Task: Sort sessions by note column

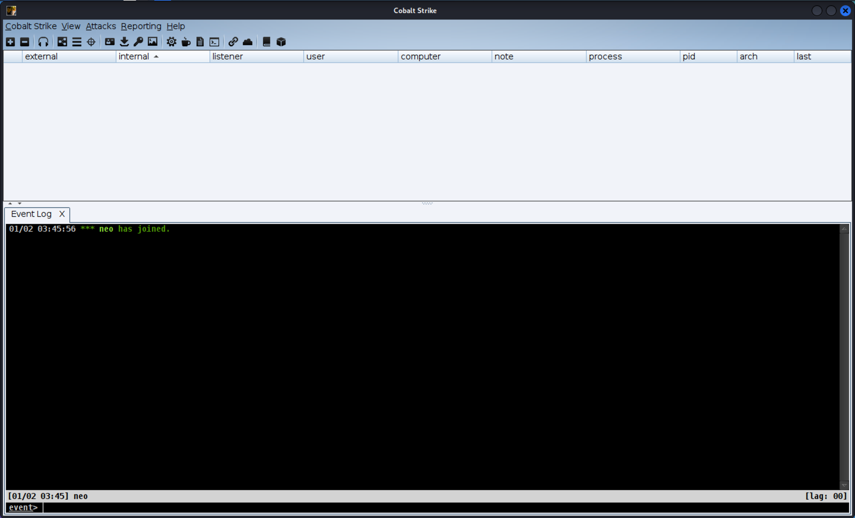Action: (x=539, y=57)
